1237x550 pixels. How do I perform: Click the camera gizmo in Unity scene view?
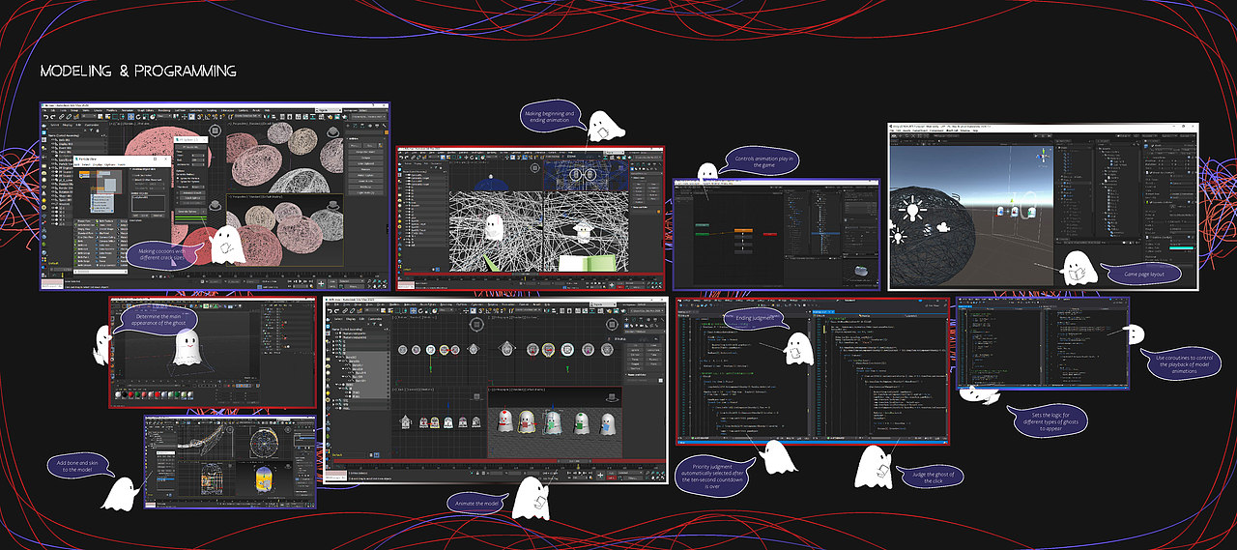tap(942, 228)
